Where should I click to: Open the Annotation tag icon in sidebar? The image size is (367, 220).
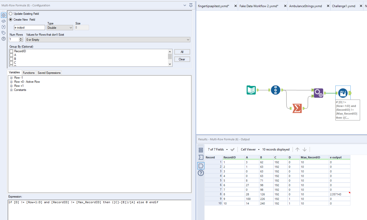point(4,33)
